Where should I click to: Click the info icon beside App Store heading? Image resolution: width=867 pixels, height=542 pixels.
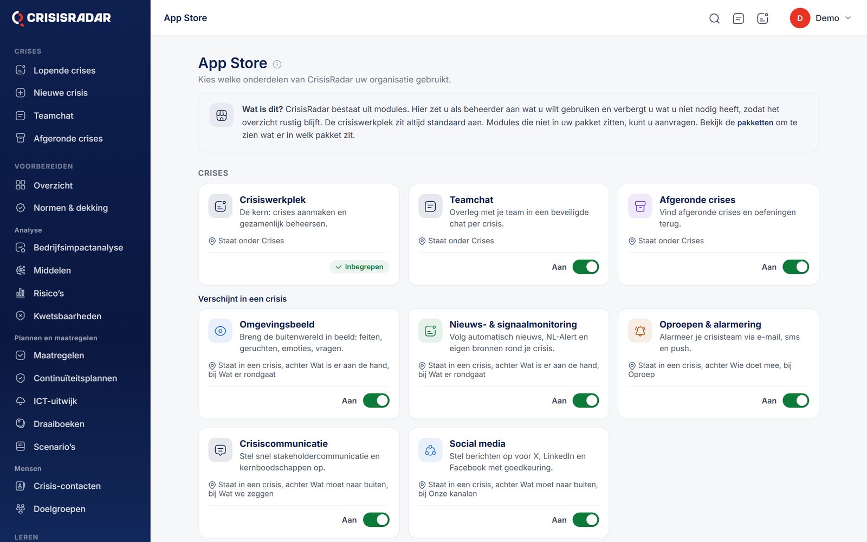(277, 64)
